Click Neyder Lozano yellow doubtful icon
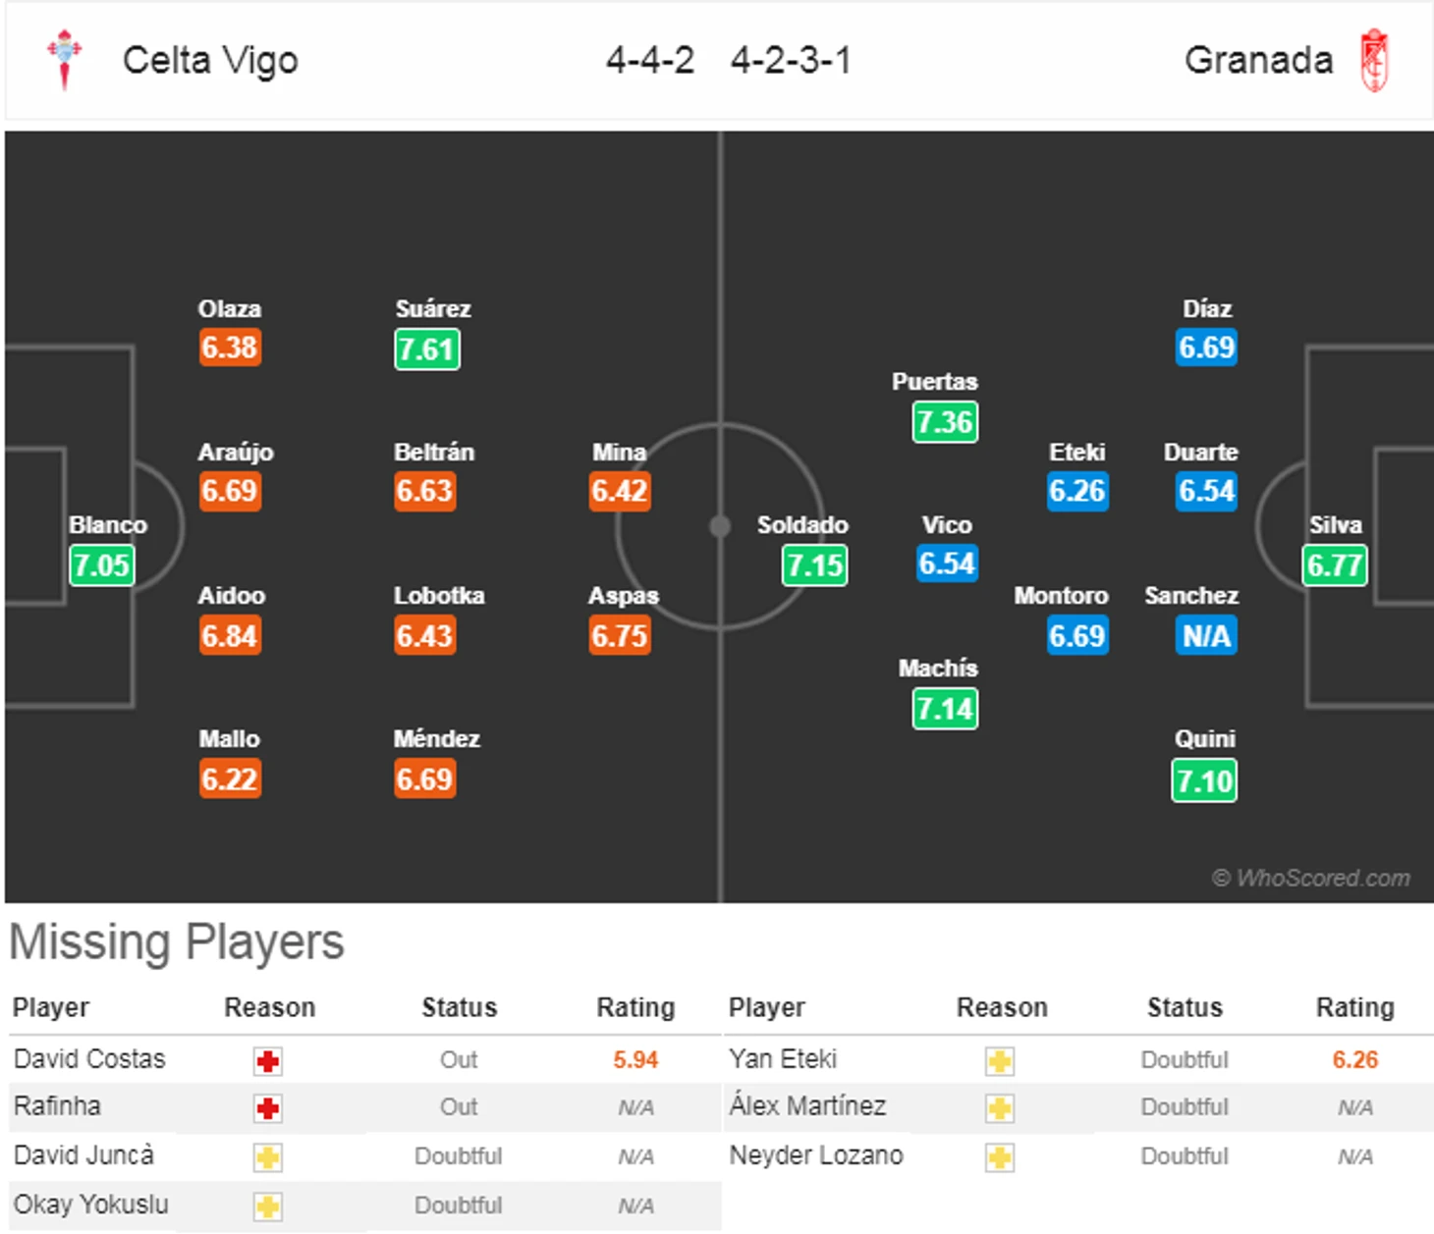The width and height of the screenshot is (1434, 1234). 1000,1157
